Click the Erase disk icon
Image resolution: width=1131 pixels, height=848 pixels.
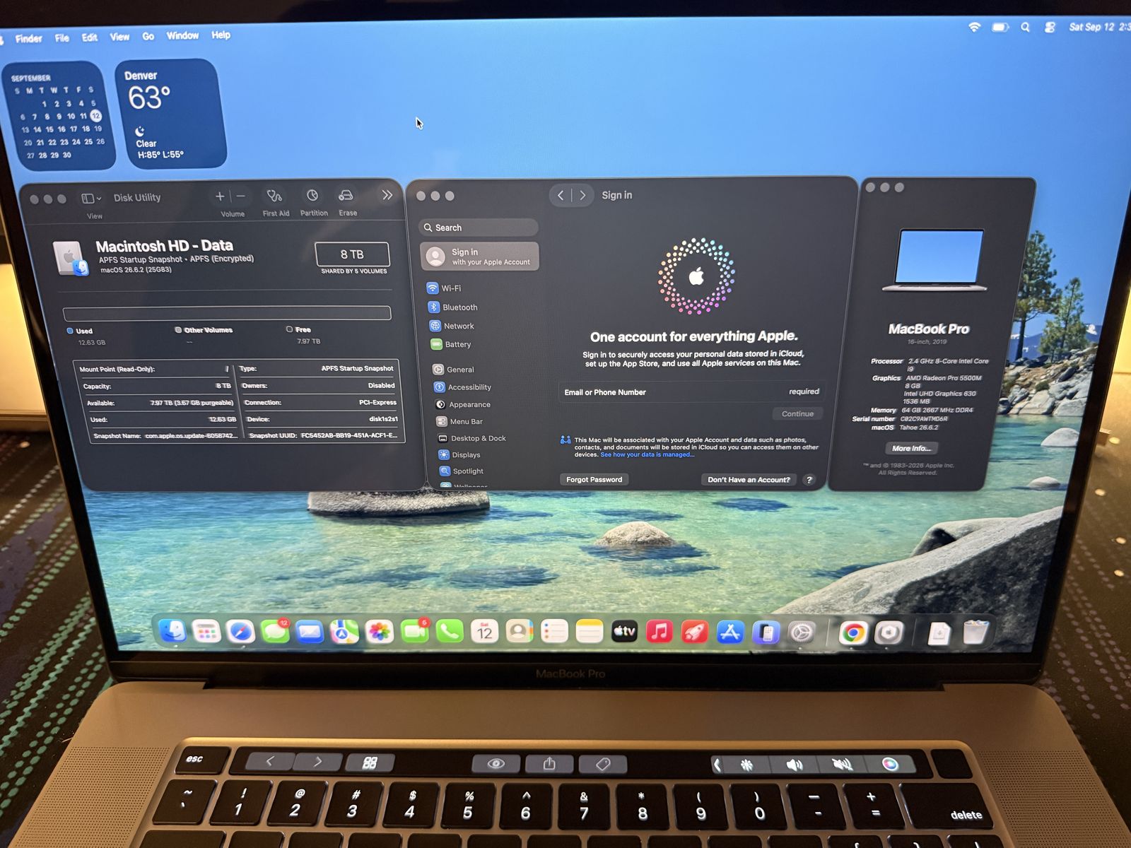[346, 195]
